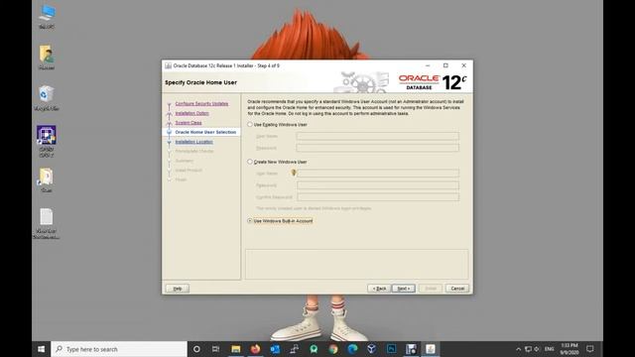The width and height of the screenshot is (635, 357).
Task: Open Outlook from taskbar
Action: [275, 349]
